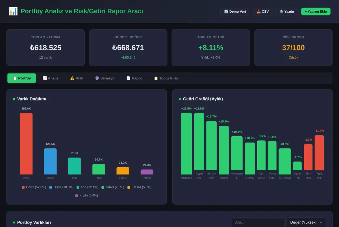
Task: Click the -11.2% label above Tesla
Action: 319,131
